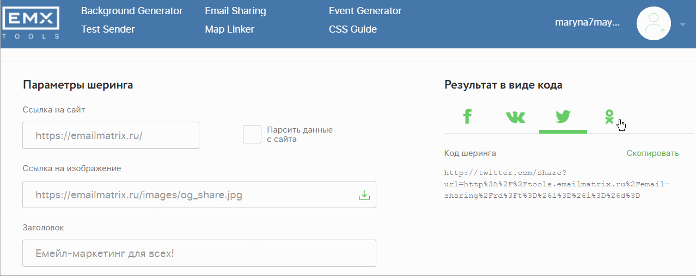Open the EMX Tools logo home

pyautogui.click(x=31, y=23)
